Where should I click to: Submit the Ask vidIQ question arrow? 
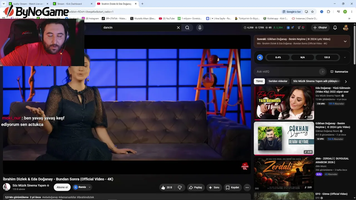[x=322, y=72]
